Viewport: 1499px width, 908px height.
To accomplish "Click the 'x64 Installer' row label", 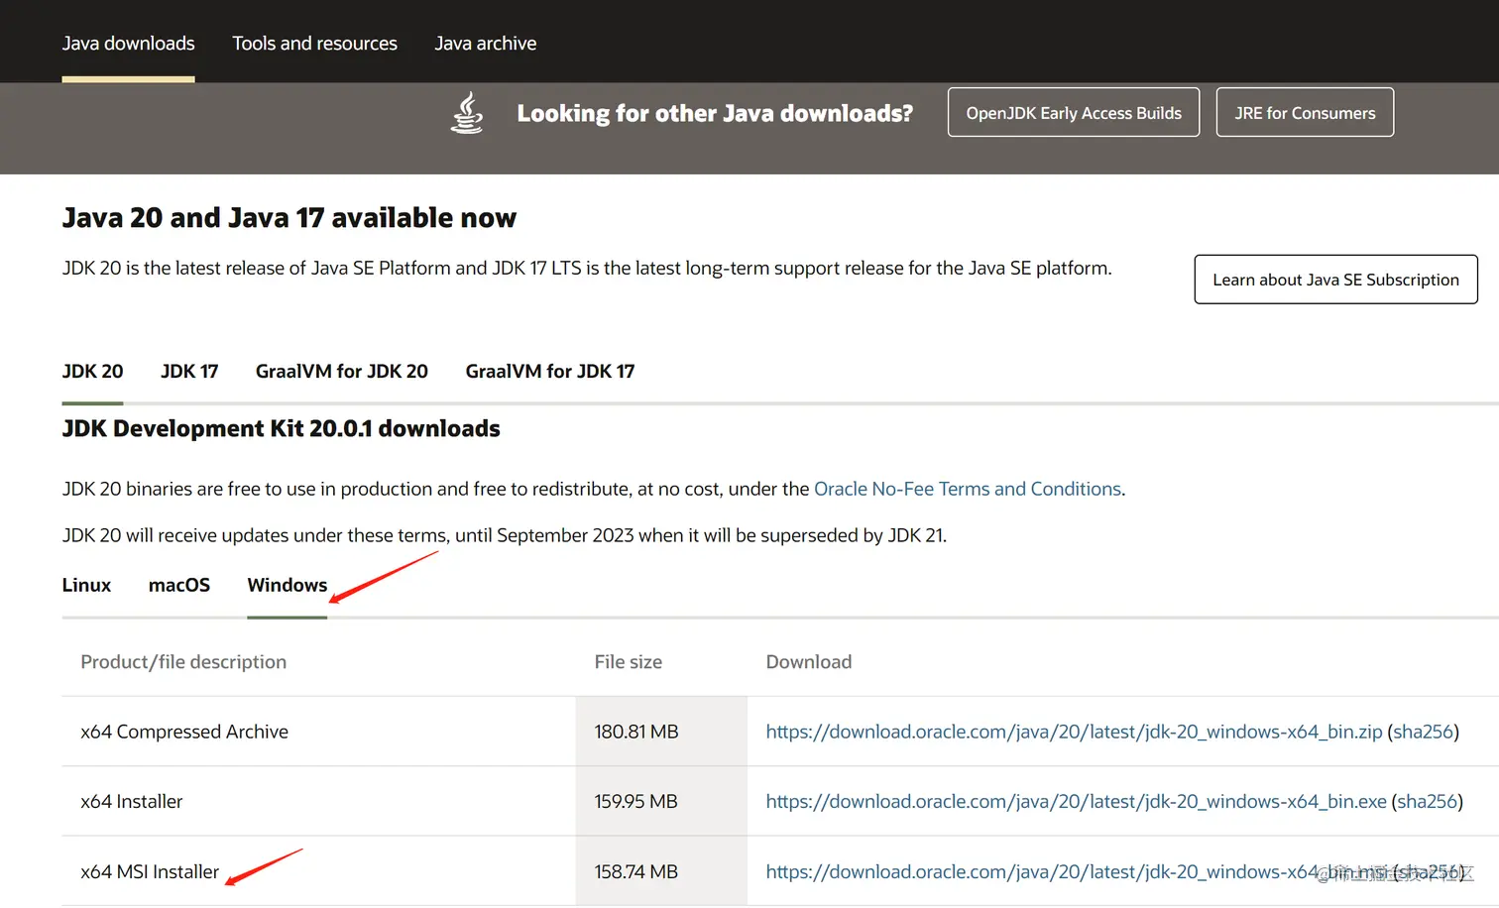I will click(x=132, y=801).
